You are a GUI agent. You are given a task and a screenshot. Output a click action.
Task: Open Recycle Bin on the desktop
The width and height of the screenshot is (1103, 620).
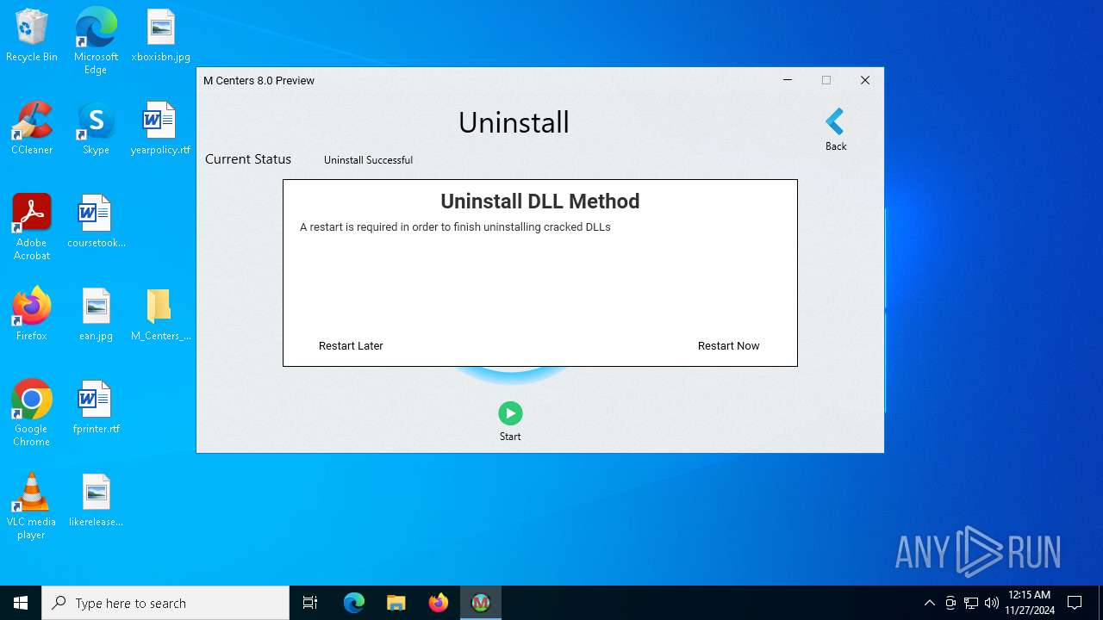tap(32, 36)
